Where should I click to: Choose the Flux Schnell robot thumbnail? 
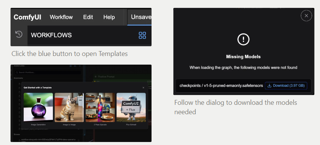[x=131, y=107]
